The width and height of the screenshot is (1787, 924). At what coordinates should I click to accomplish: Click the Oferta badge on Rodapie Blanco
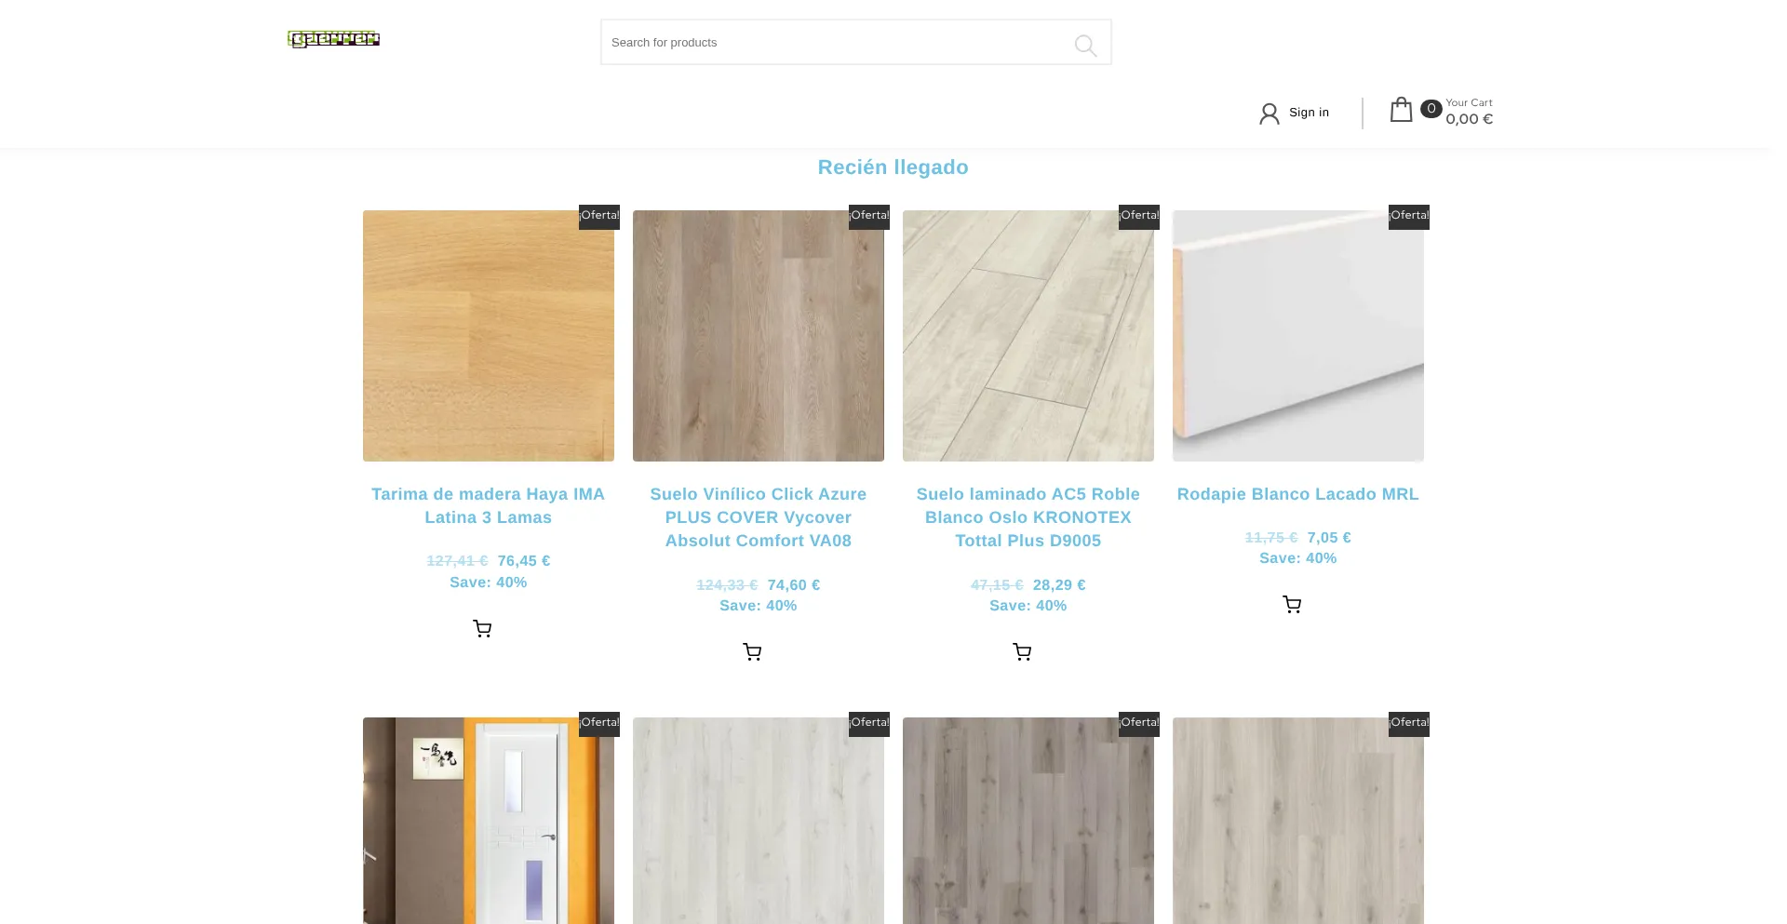(x=1409, y=216)
